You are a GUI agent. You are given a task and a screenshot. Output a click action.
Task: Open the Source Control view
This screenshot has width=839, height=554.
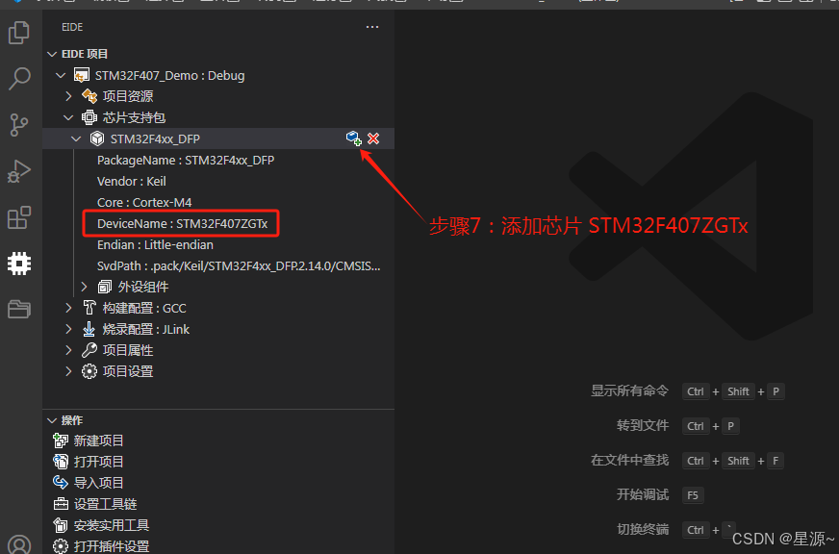(19, 125)
